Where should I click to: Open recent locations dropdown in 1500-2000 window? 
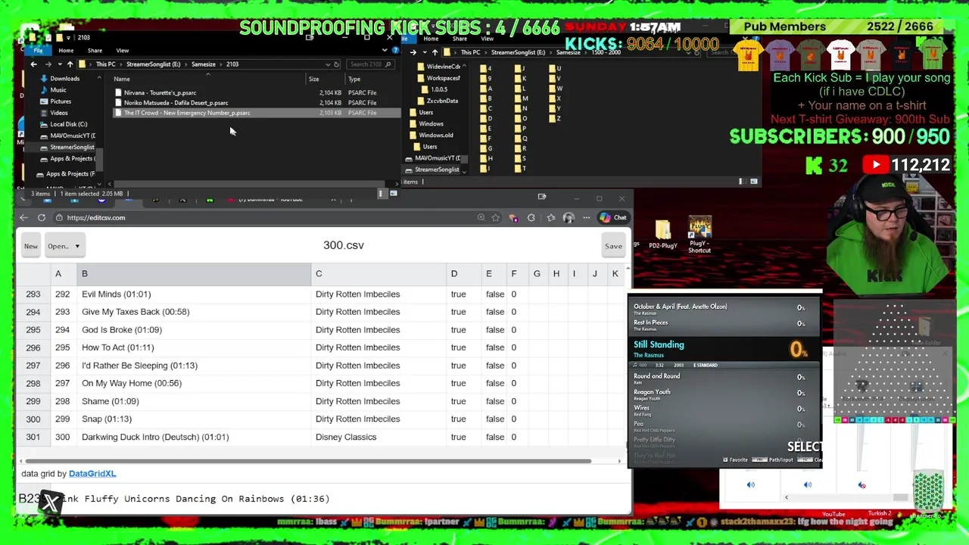[x=425, y=52]
